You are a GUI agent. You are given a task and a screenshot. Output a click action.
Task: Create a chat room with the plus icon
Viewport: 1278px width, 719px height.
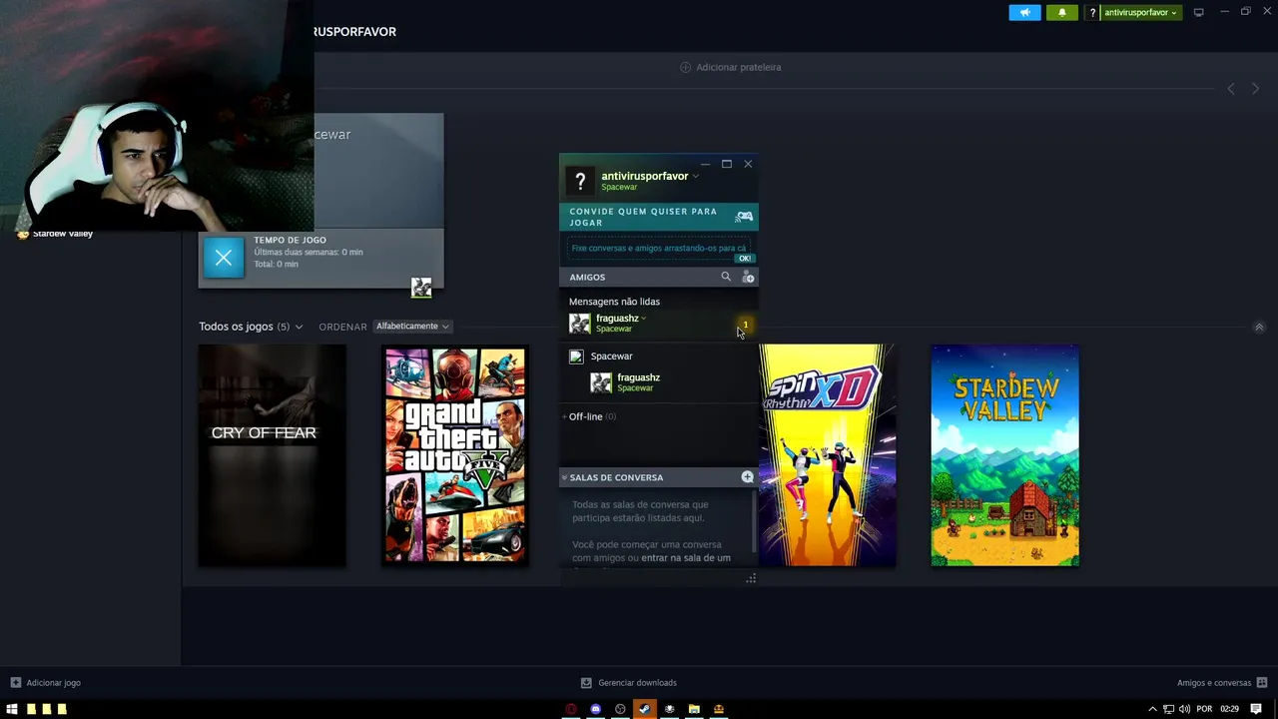(747, 477)
